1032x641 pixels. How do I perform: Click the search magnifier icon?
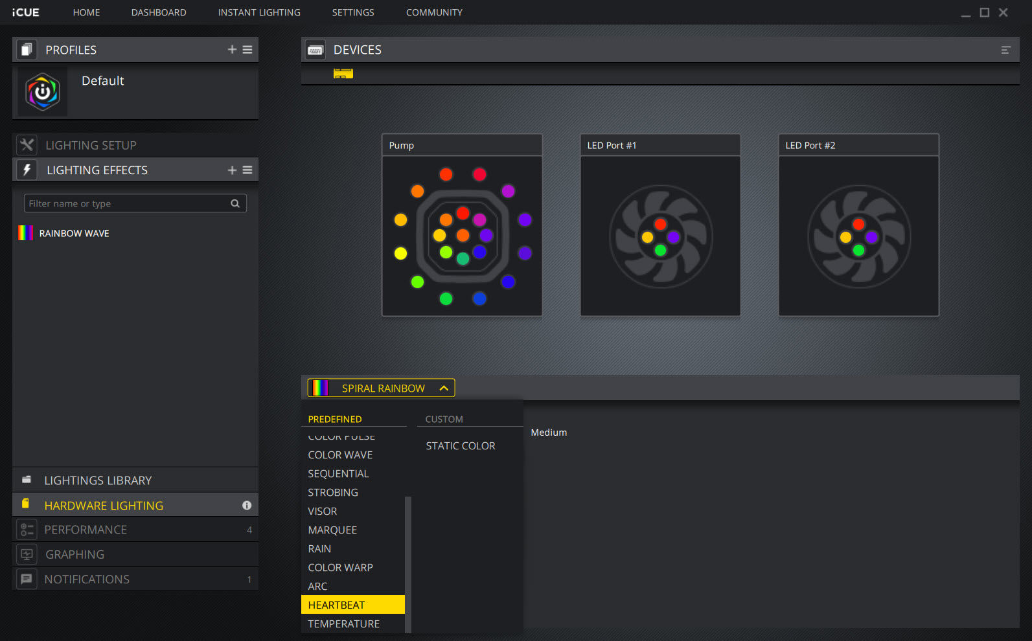235,203
